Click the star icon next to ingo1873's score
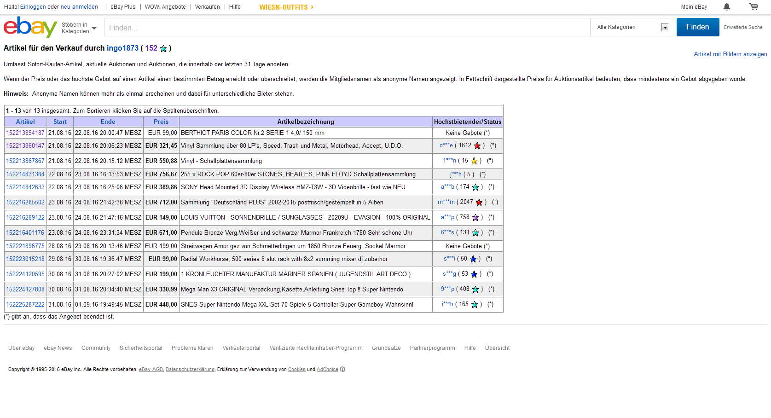The image size is (771, 418). pyautogui.click(x=163, y=49)
